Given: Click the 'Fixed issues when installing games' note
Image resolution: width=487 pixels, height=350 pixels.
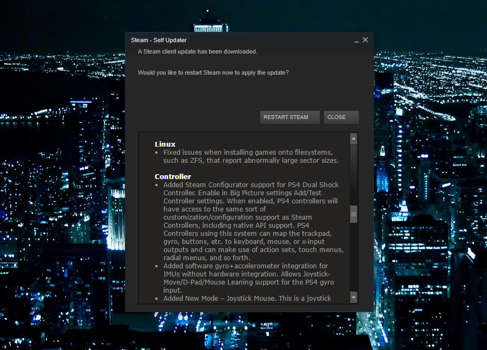Looking at the screenshot, I should (x=251, y=156).
